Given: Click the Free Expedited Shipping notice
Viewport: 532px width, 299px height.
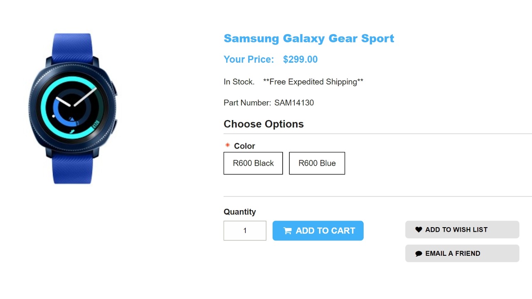Looking at the screenshot, I should click(x=313, y=82).
